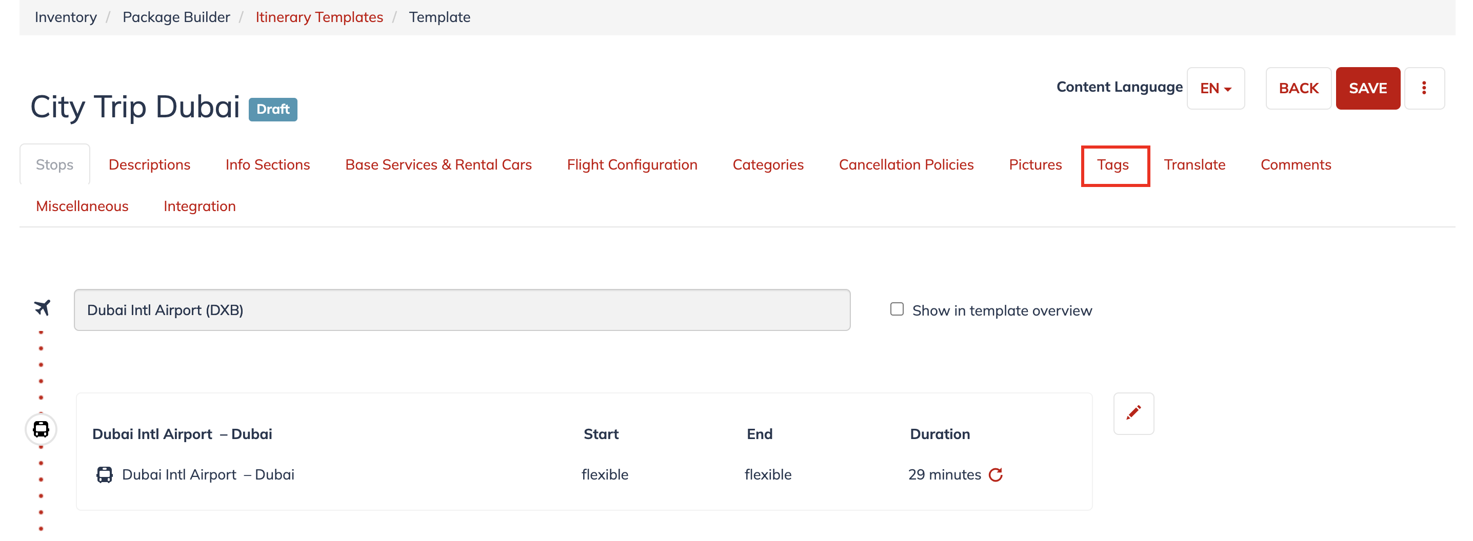Open the EN content language dropdown

click(x=1215, y=88)
